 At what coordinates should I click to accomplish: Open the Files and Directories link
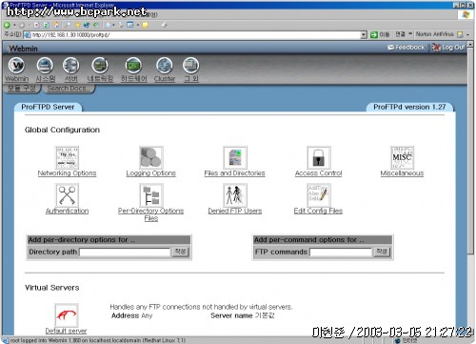(235, 173)
